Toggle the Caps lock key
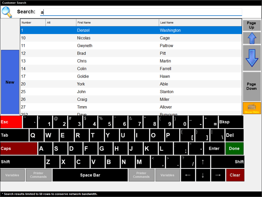Screen dimensions: 262x197 click(x=19, y=149)
